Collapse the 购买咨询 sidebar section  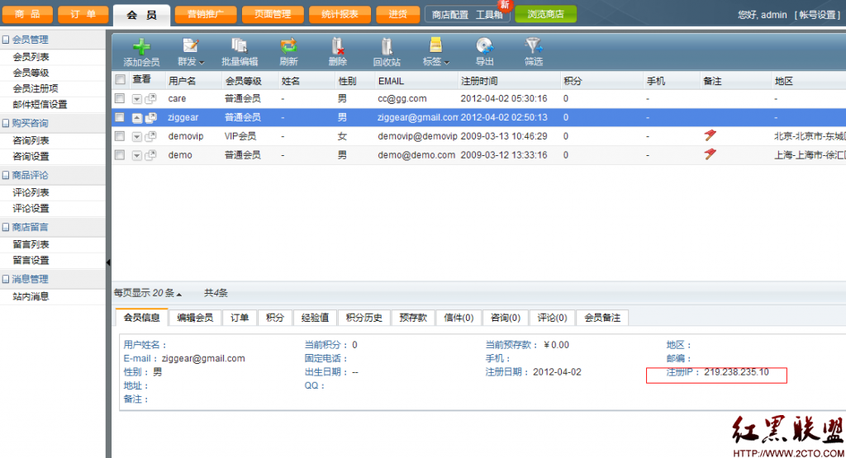6,123
